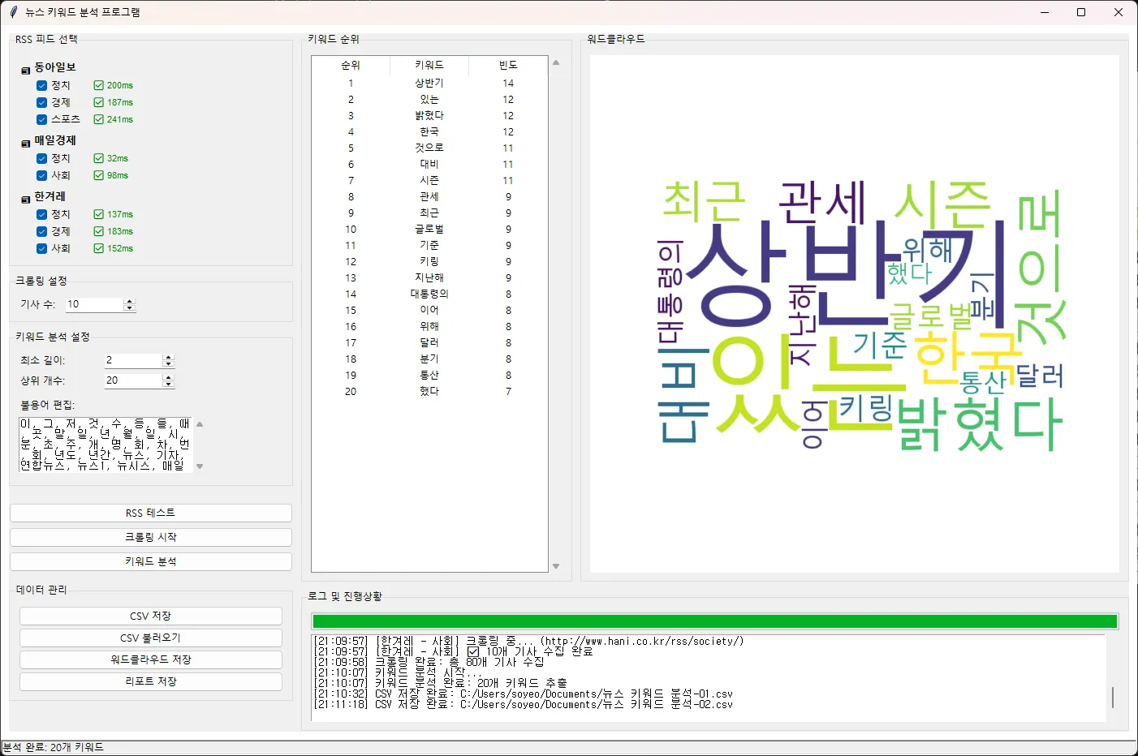Screen dimensions: 1138x756
Task: Click the word cloud image
Action: pyautogui.click(x=854, y=314)
